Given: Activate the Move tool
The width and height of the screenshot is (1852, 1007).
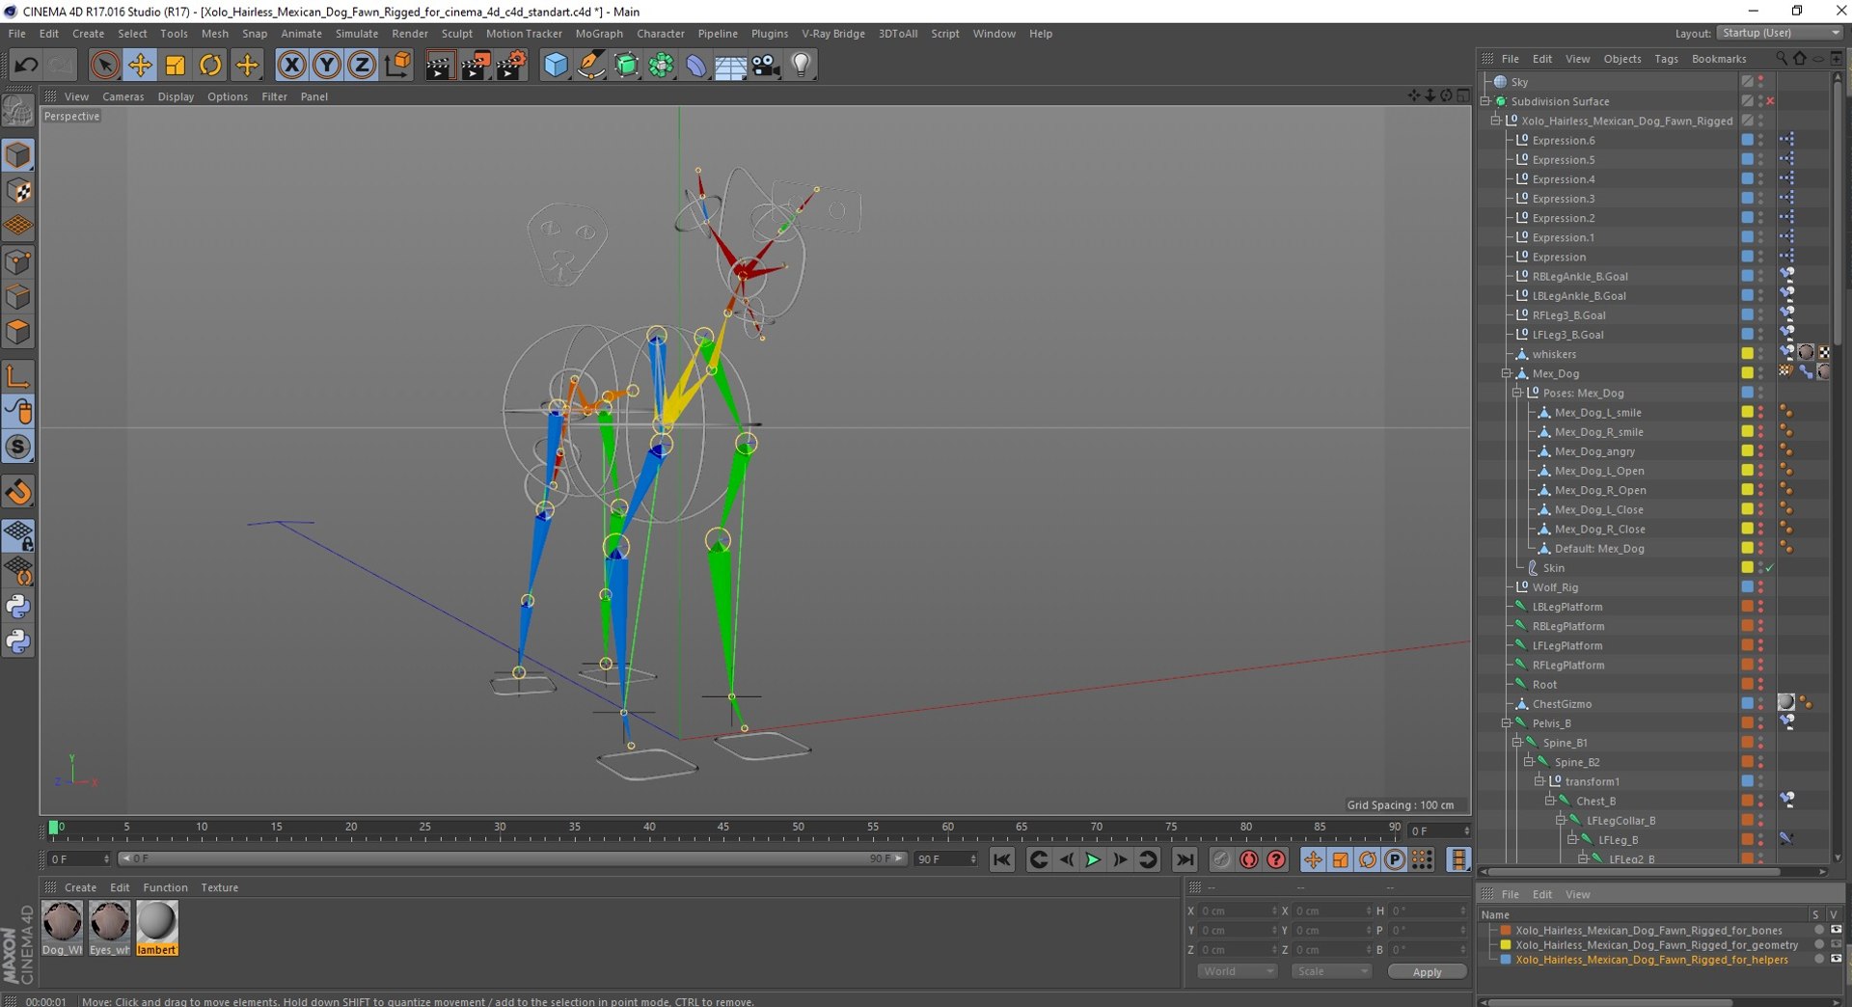Looking at the screenshot, I should (140, 65).
